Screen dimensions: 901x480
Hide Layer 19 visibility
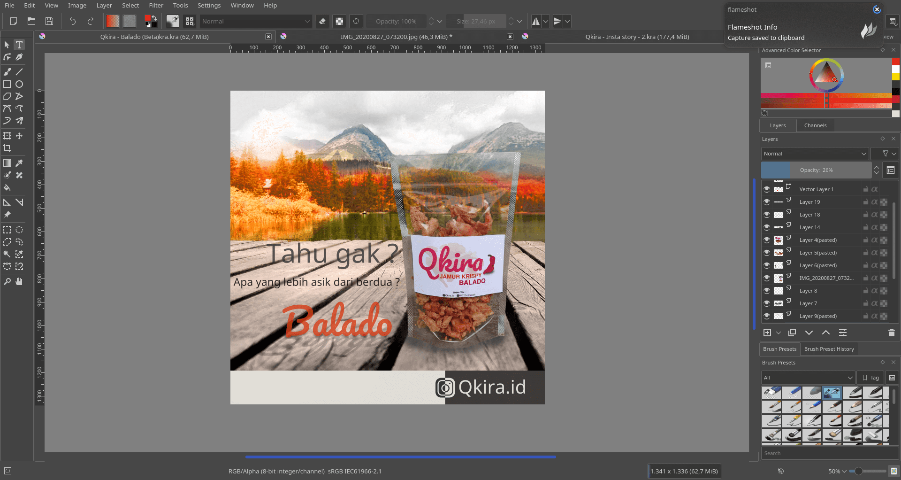[x=767, y=202]
